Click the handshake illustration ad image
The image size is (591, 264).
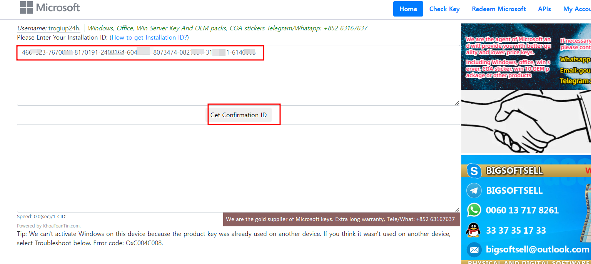[526, 121]
